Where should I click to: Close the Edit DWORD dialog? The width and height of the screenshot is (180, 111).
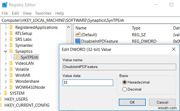(x=174, y=49)
